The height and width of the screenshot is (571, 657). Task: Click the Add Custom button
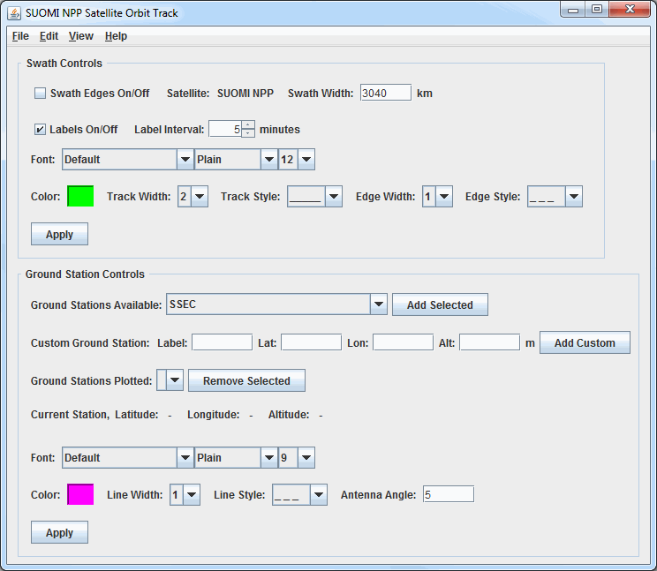[x=585, y=342]
